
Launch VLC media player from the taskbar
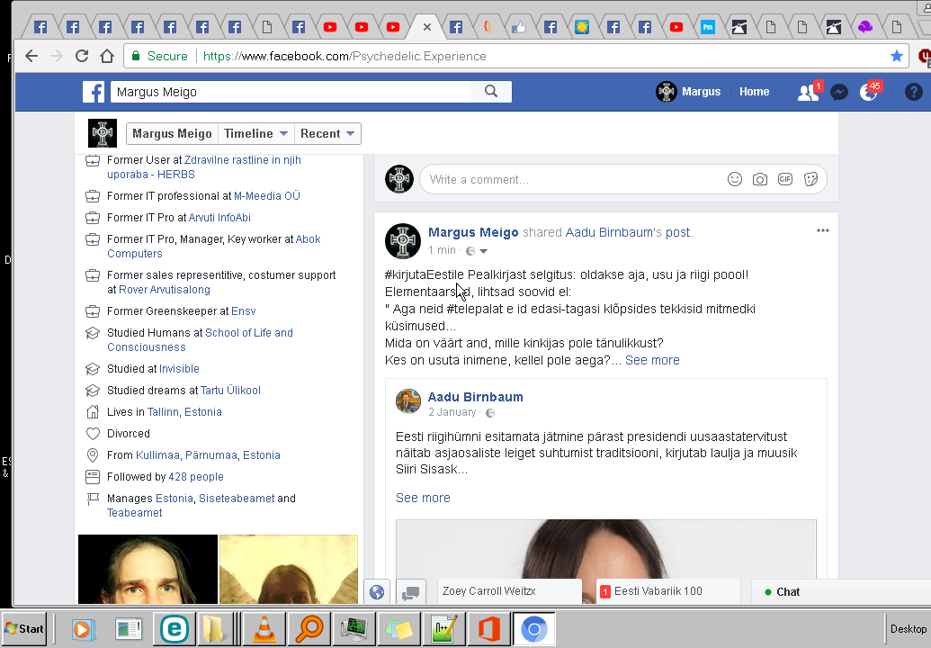(264, 628)
